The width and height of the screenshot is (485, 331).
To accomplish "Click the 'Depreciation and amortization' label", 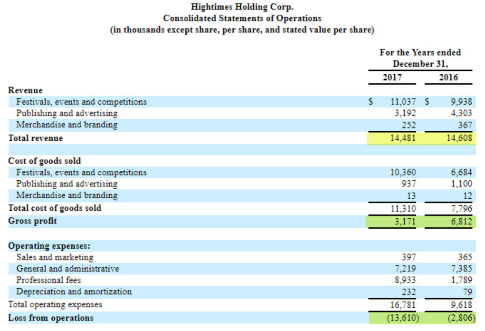I will [x=74, y=292].
